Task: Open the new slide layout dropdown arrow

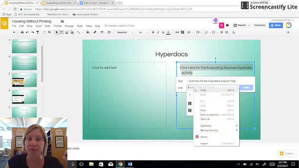Action: 17,33
